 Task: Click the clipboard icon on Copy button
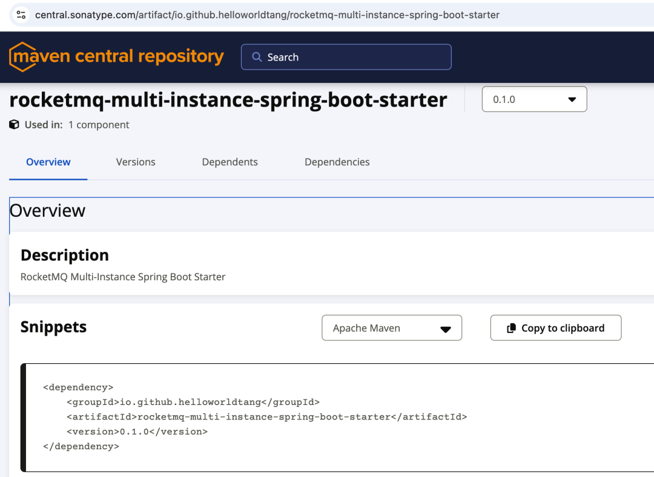pos(511,328)
